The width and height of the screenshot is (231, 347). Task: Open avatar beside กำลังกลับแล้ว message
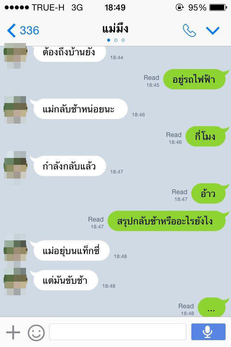point(16,166)
